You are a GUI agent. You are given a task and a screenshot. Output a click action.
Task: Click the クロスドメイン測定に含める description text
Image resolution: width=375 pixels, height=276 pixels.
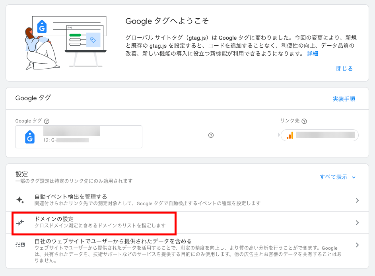click(100, 225)
